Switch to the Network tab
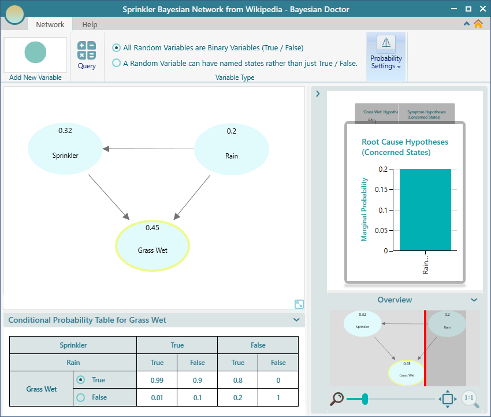This screenshot has height=417, width=491. click(50, 24)
